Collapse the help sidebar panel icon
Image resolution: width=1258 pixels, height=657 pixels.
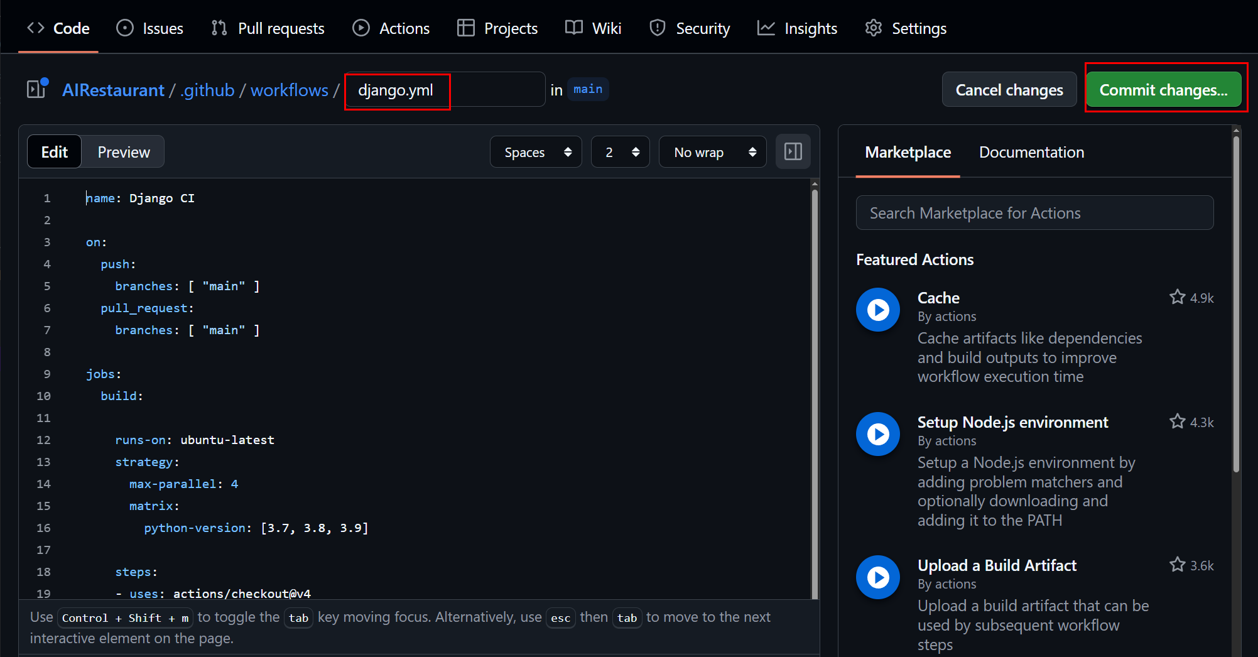coord(793,151)
